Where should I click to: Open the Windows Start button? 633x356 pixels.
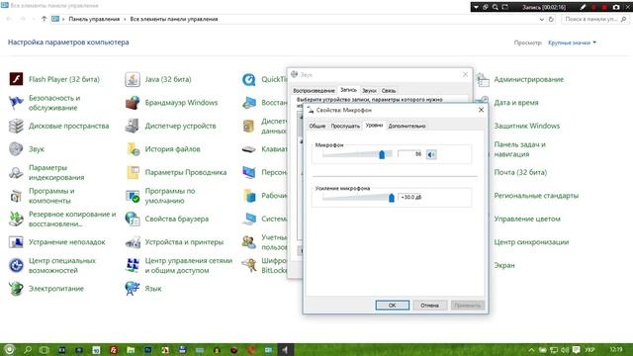pyautogui.click(x=9, y=349)
